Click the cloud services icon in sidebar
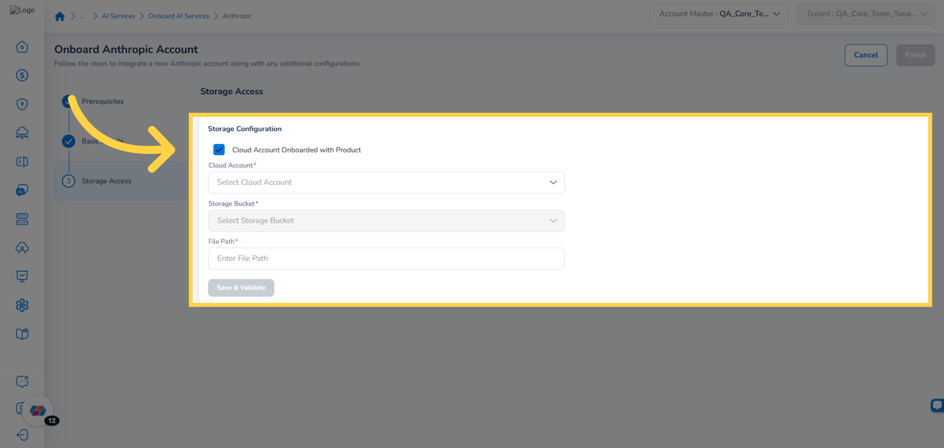944x448 pixels. (22, 133)
